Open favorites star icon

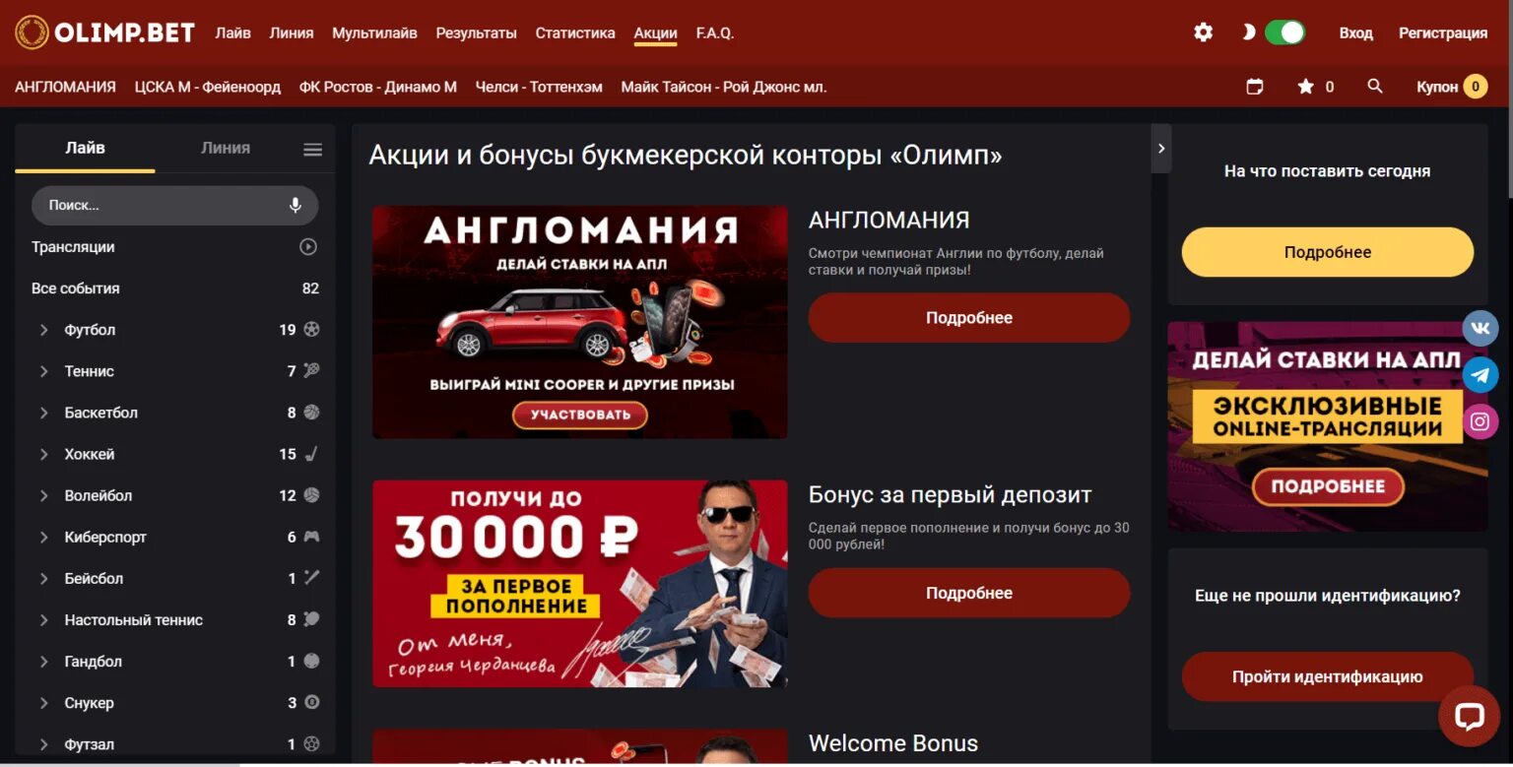click(x=1306, y=87)
